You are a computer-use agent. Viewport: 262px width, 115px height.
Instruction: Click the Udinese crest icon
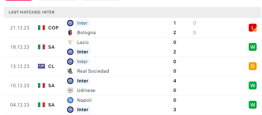(x=70, y=90)
